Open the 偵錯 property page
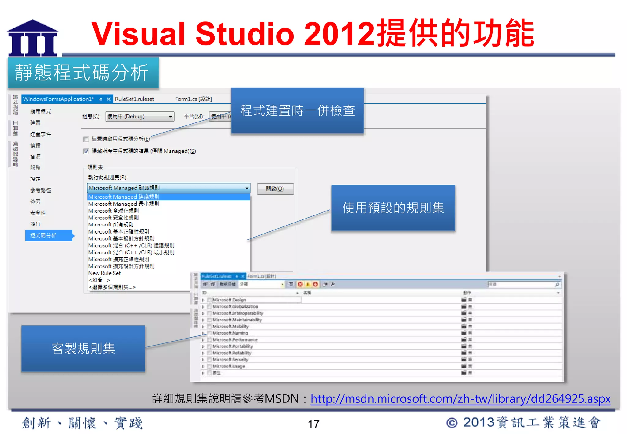This screenshot has height=434, width=627. coord(35,145)
